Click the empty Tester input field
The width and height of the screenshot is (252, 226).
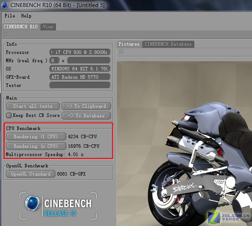80,85
